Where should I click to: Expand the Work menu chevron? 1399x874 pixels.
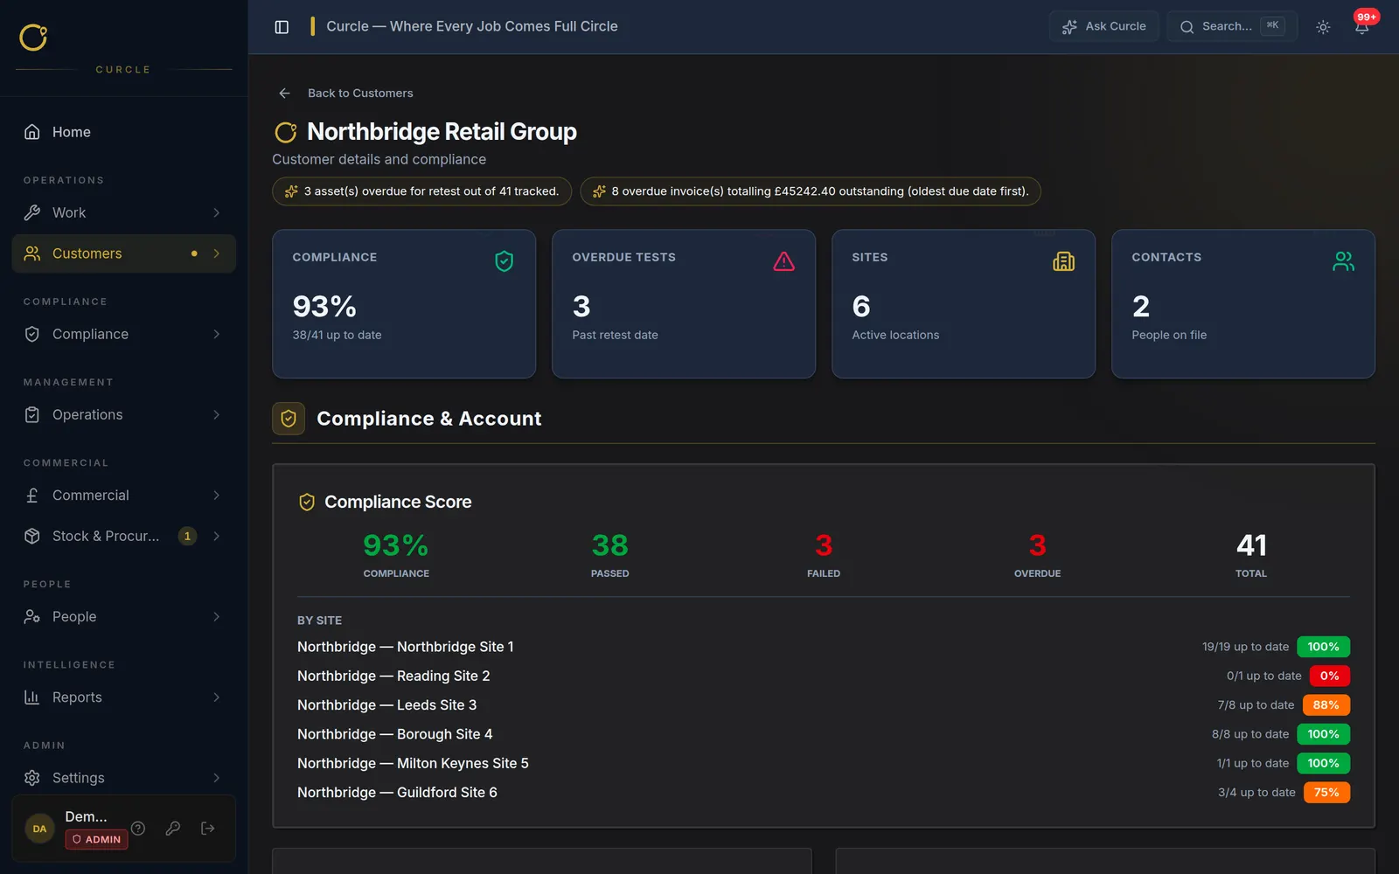(216, 212)
